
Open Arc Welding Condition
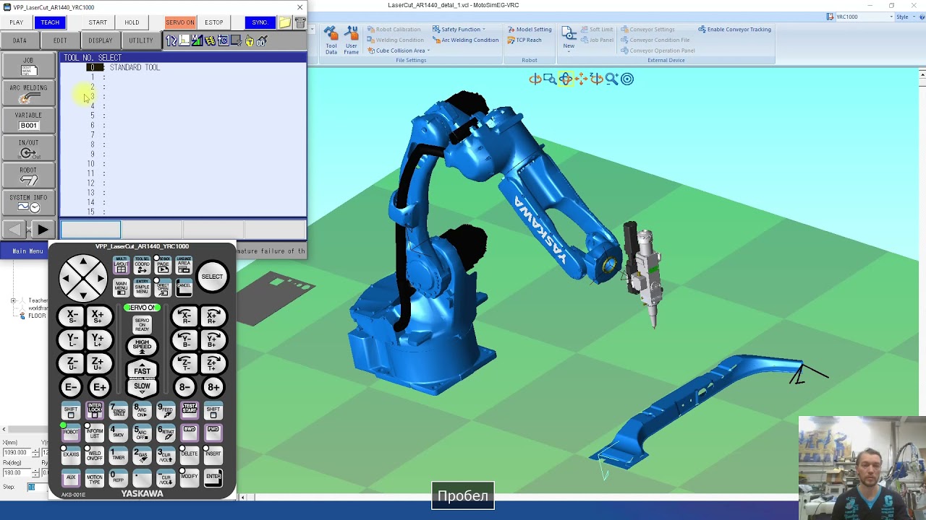pyautogui.click(x=466, y=40)
